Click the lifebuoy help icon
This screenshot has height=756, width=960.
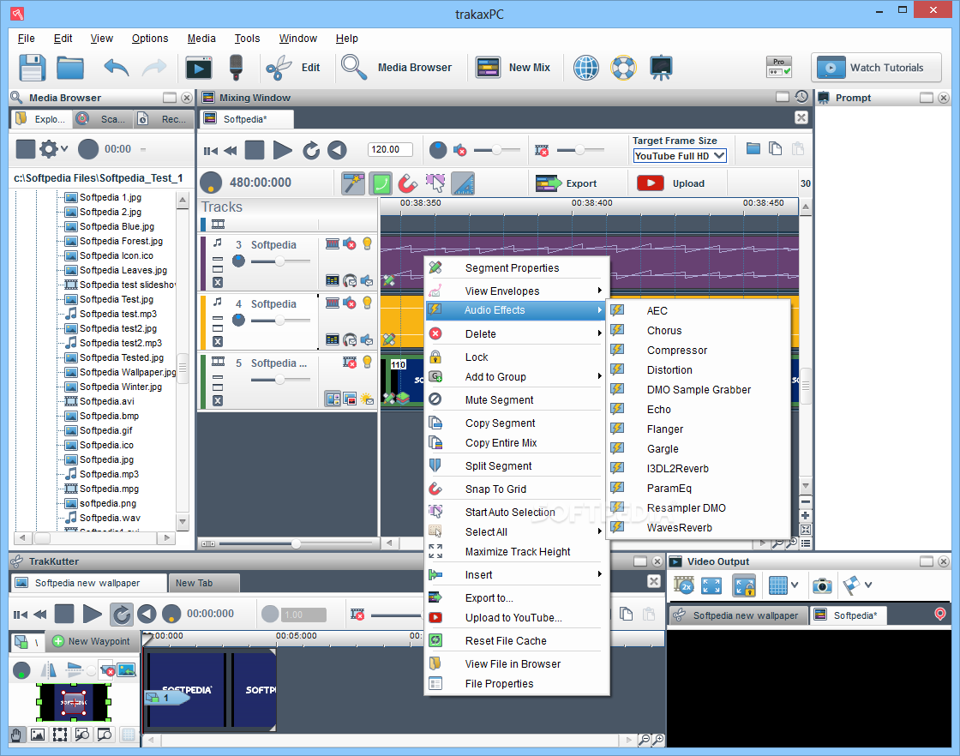[623, 68]
